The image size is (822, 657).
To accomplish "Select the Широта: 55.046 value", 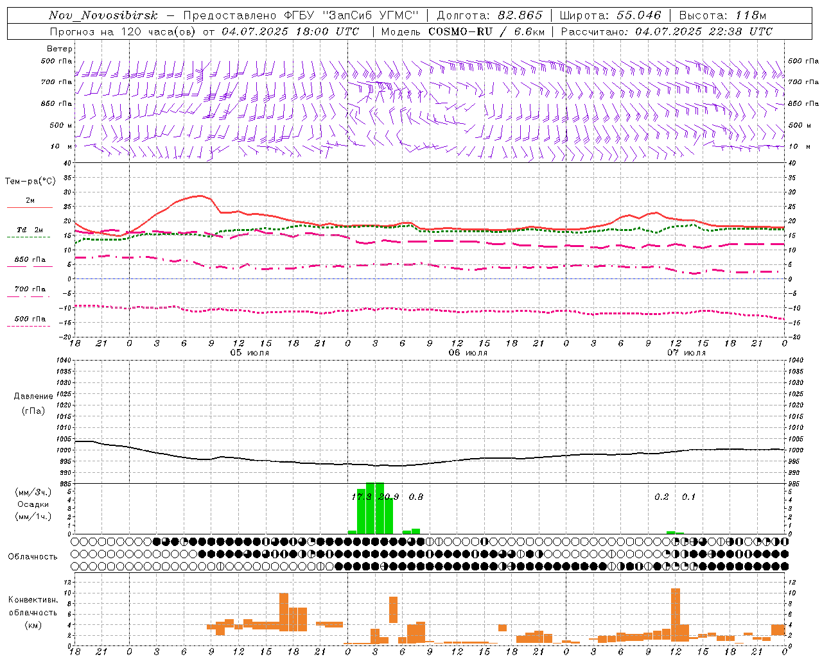I will (x=610, y=15).
